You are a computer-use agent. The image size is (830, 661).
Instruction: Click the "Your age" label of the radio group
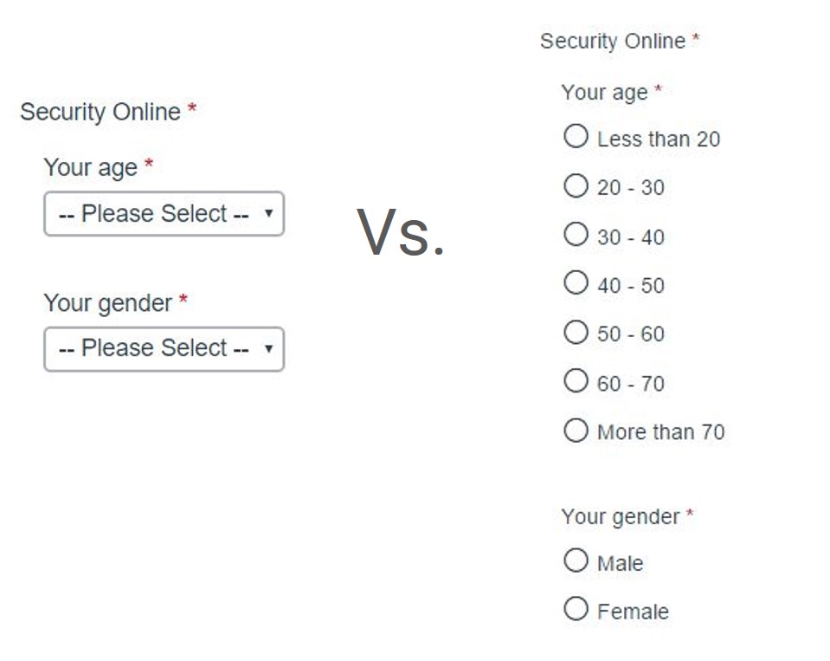coord(604,93)
